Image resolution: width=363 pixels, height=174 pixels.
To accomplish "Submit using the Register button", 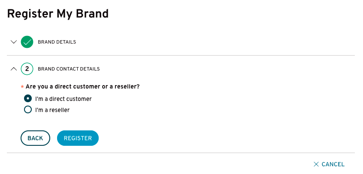I will (78, 138).
